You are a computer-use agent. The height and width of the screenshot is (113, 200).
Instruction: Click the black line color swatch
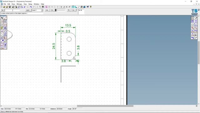point(56,10)
